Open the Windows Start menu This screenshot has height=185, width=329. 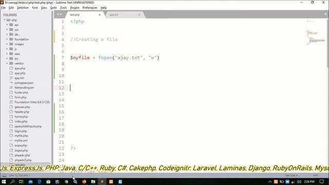pos(4,181)
